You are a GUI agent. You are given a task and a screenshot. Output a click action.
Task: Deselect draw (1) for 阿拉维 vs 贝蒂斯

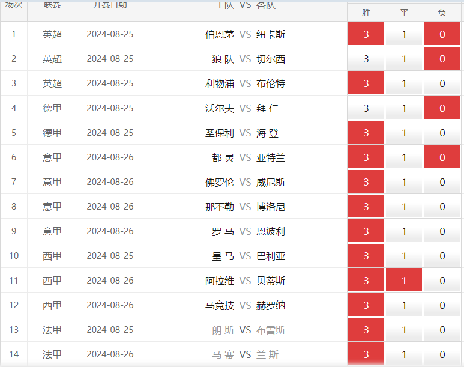pos(404,280)
